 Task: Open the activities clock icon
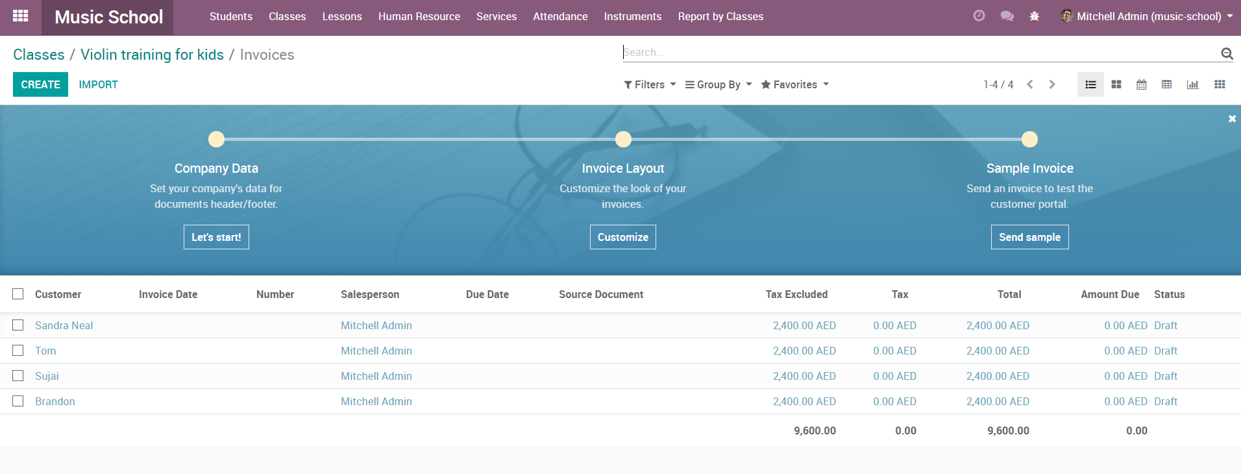coord(979,16)
